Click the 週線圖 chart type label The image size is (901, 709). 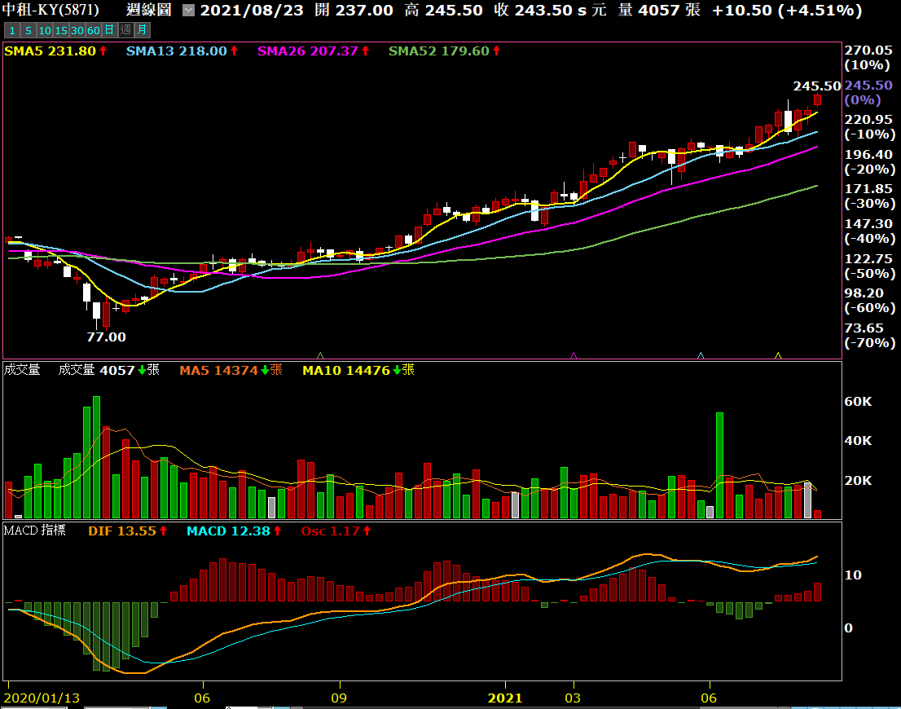[149, 11]
